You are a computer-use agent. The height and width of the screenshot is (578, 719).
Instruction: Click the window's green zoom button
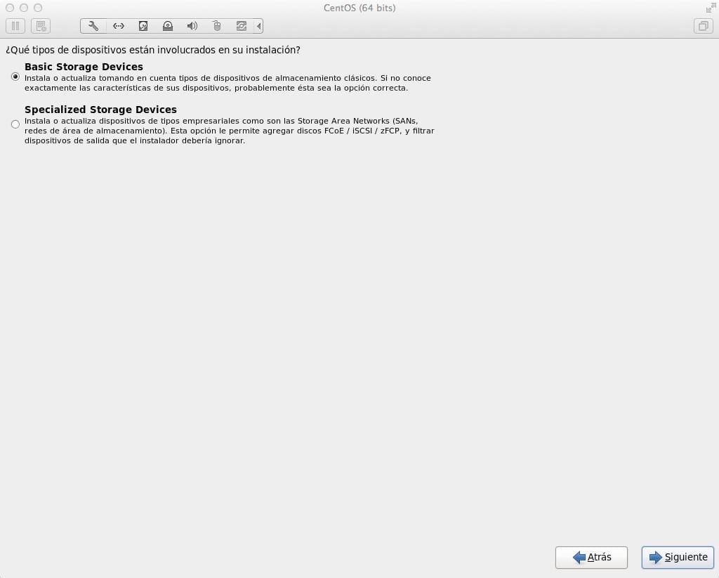pyautogui.click(x=38, y=8)
